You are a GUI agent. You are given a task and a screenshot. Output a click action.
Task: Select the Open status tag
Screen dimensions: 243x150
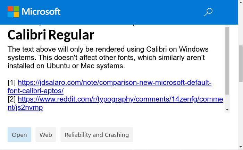point(19,134)
